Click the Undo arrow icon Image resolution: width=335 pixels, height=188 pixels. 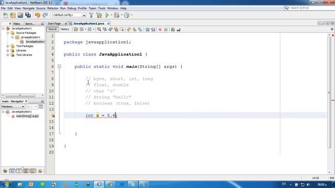point(38,15)
